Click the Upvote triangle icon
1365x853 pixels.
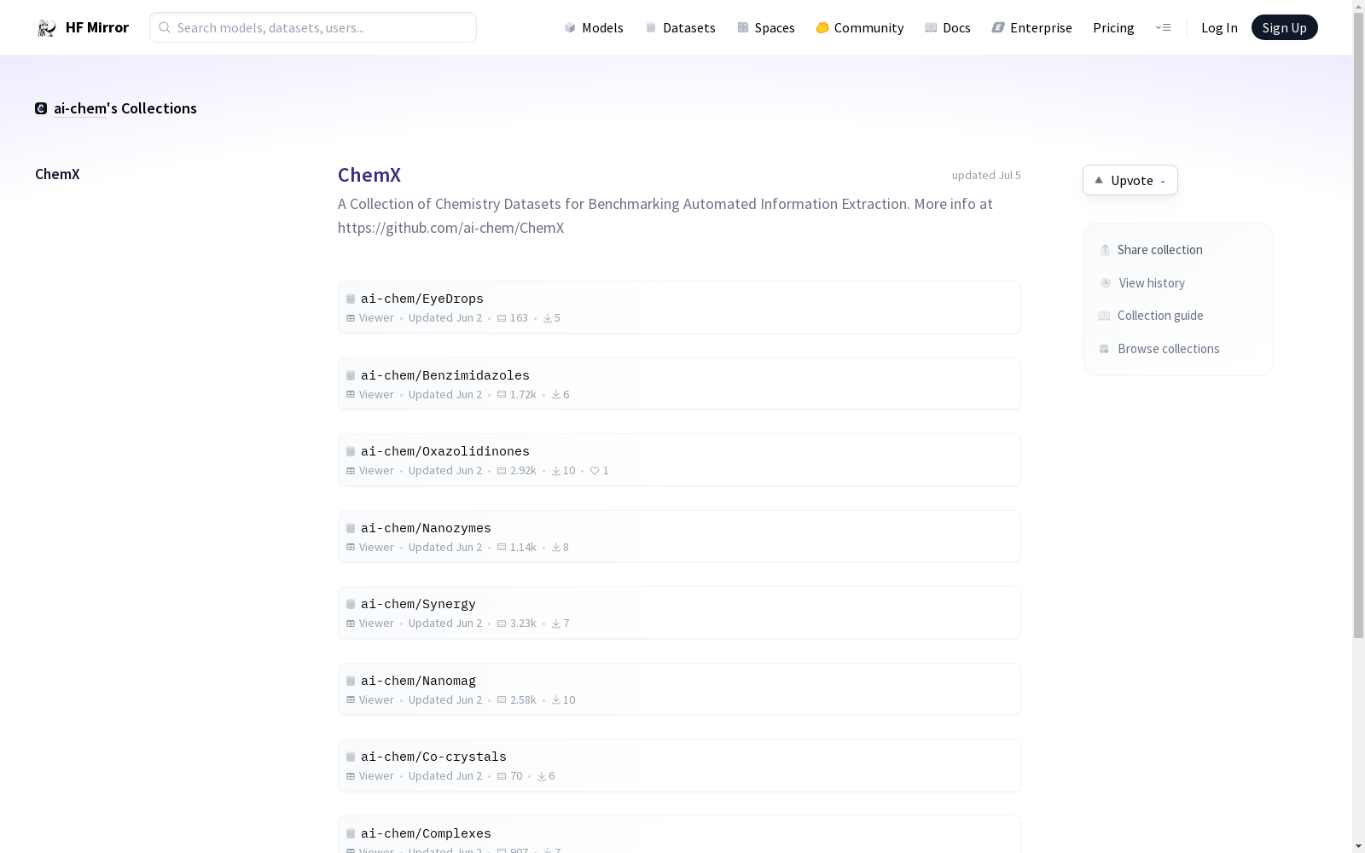[1099, 180]
